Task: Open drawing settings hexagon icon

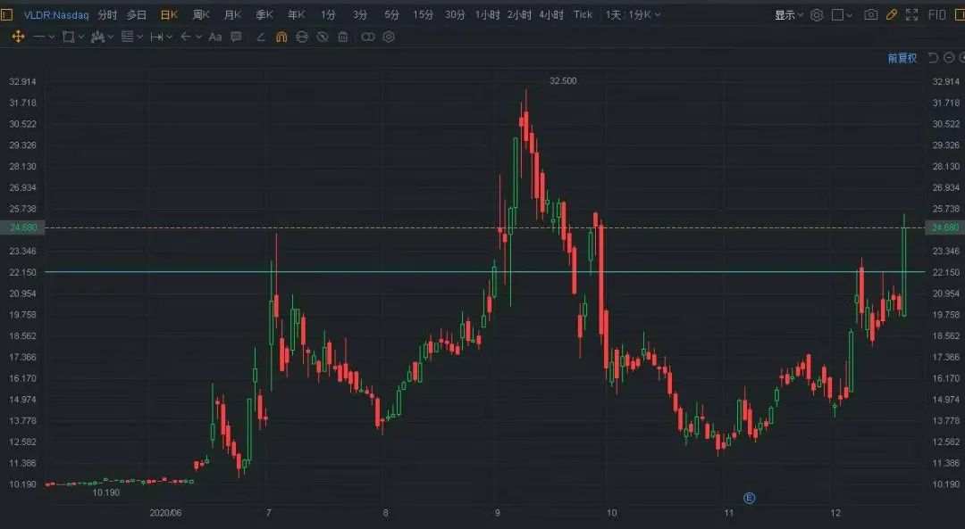Action: pyautogui.click(x=389, y=37)
